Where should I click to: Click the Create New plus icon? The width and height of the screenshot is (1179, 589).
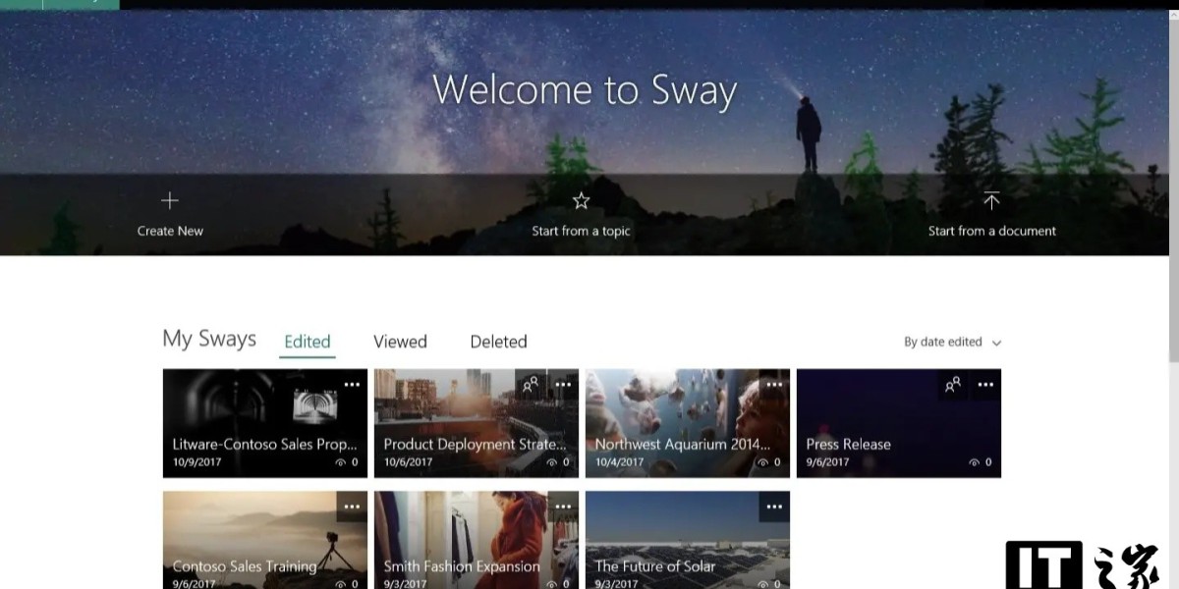(170, 201)
